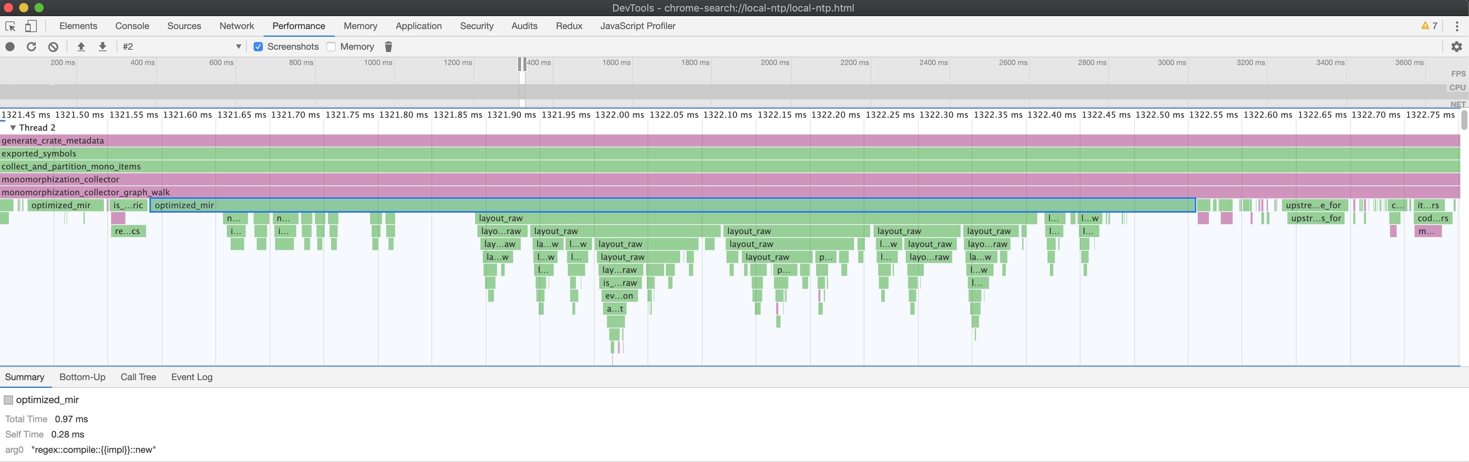Open DevTools three-dot customize menu

click(x=1456, y=26)
